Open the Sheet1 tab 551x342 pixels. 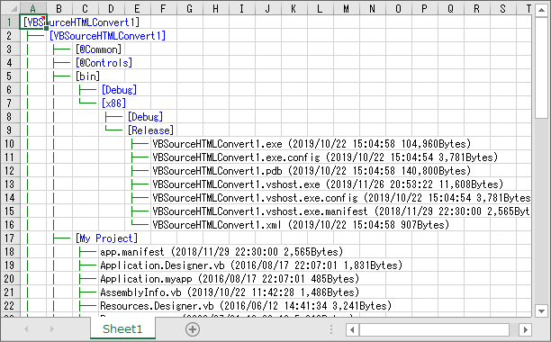click(x=122, y=329)
